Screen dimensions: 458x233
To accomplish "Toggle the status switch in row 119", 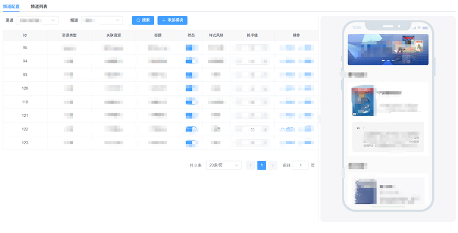I will [x=192, y=102].
